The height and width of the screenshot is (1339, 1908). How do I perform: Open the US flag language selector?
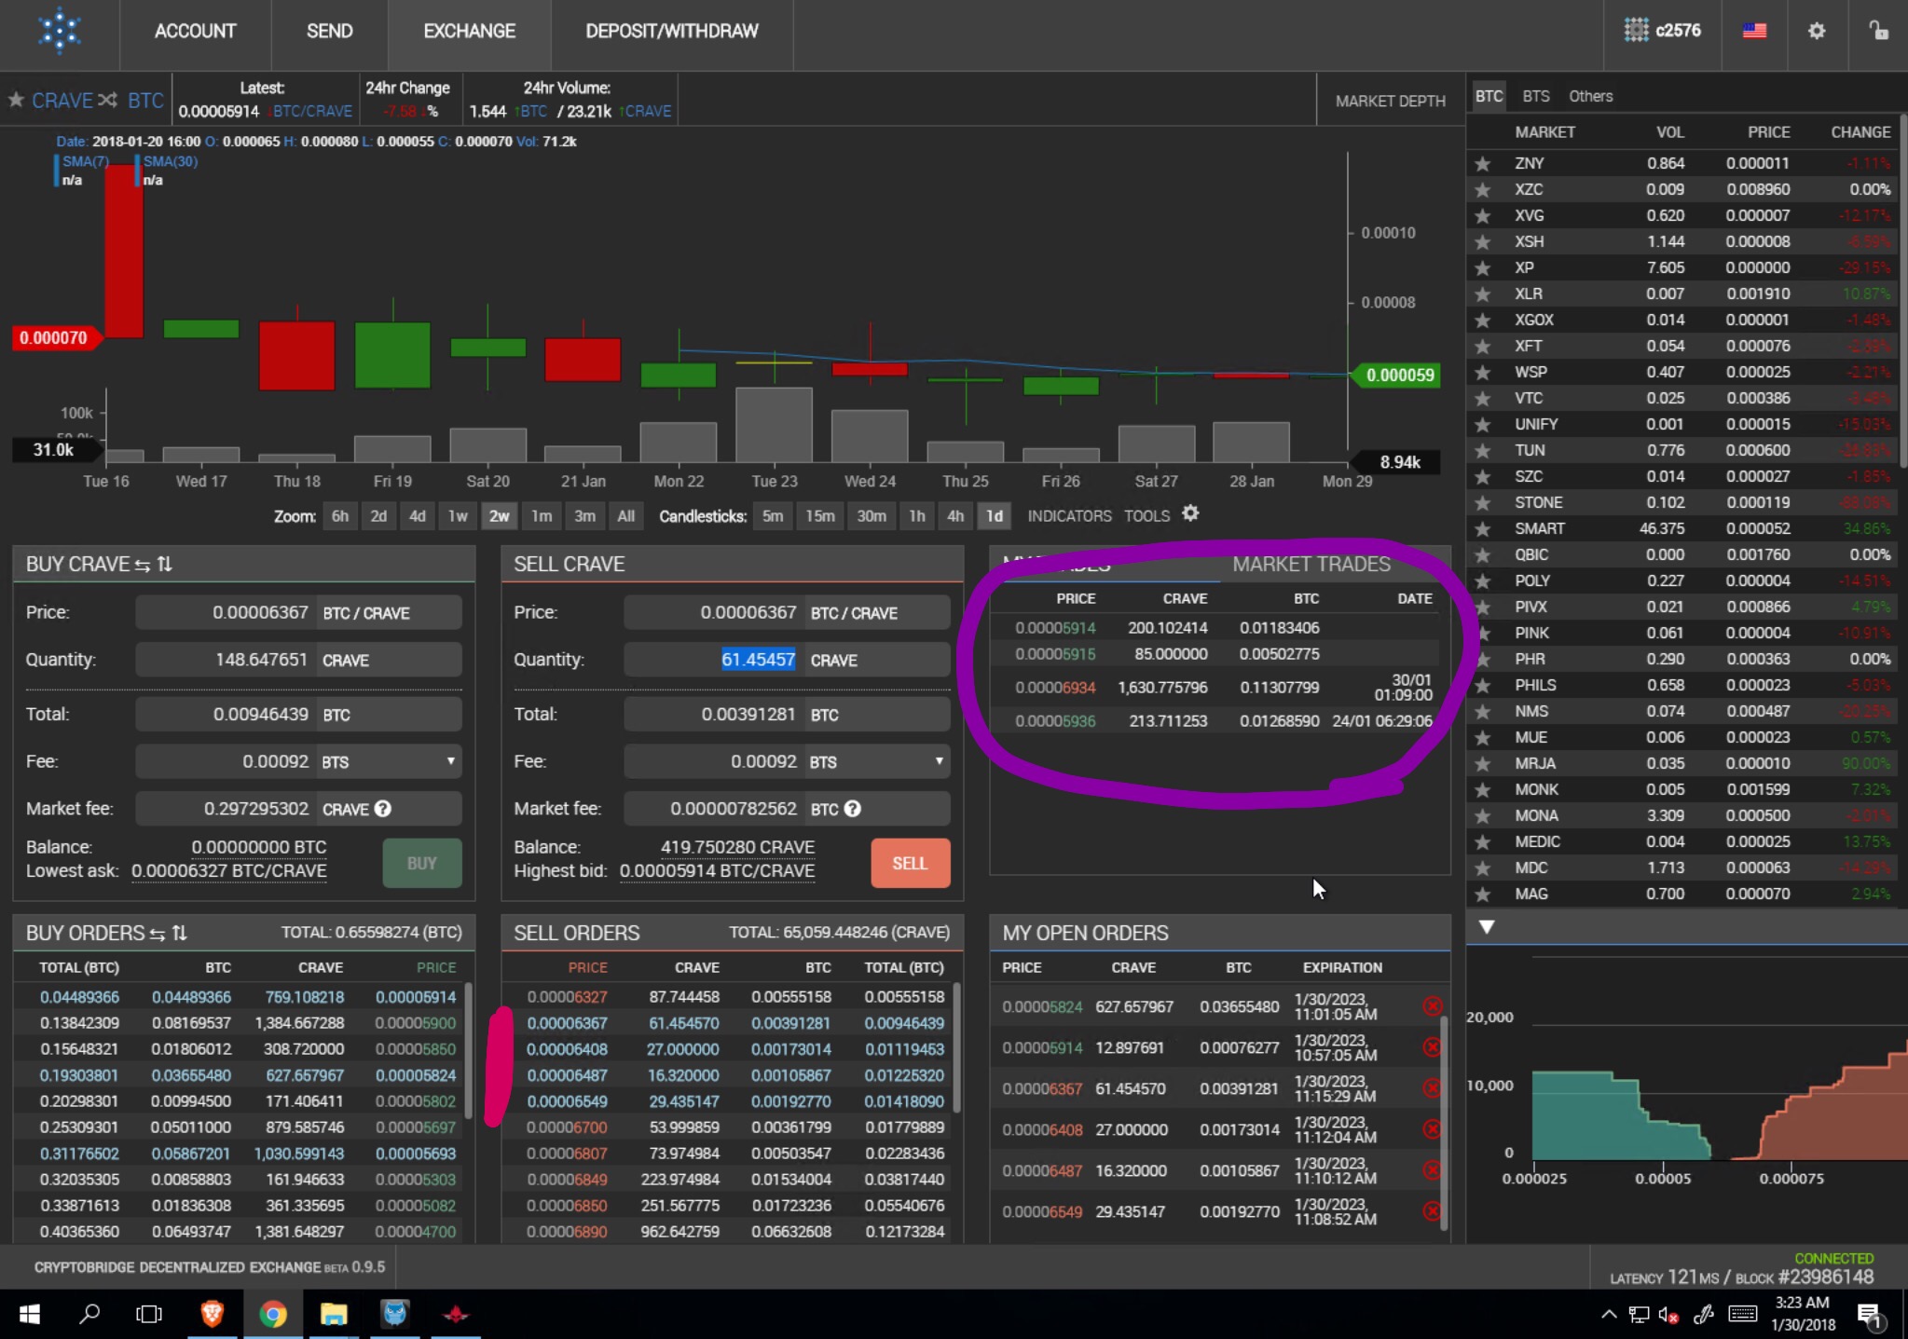point(1754,31)
